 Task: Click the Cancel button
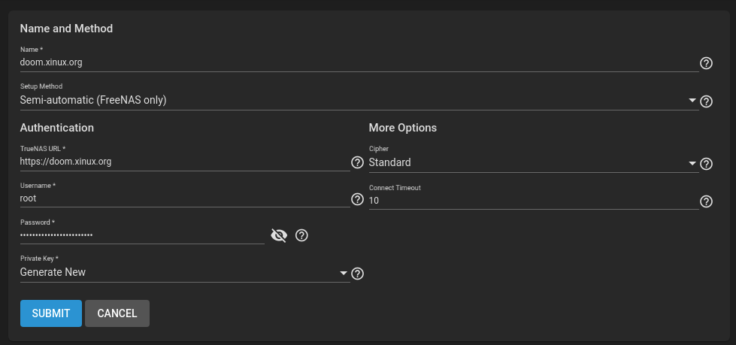point(117,313)
